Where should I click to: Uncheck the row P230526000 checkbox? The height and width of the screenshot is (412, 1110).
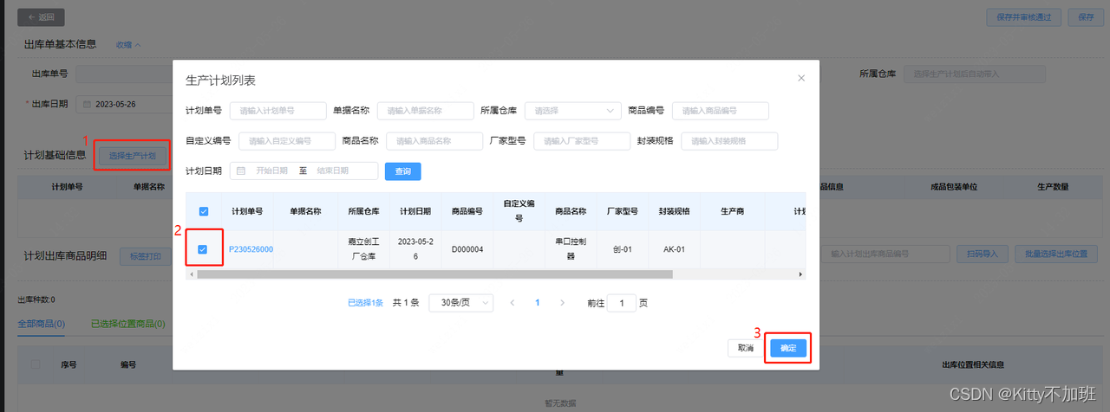(203, 249)
